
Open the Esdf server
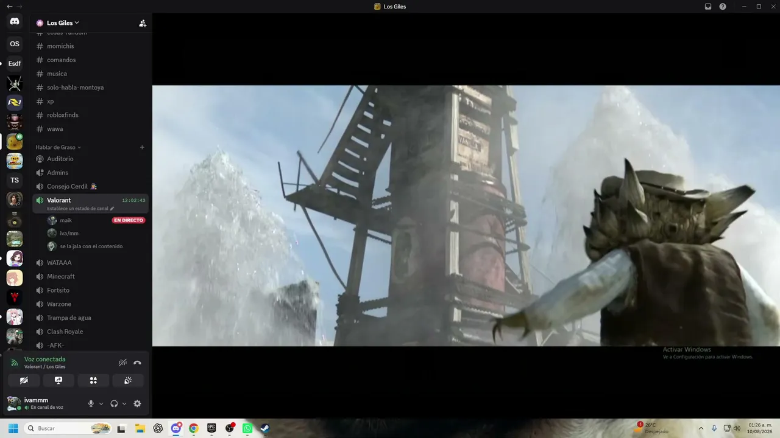(x=15, y=63)
